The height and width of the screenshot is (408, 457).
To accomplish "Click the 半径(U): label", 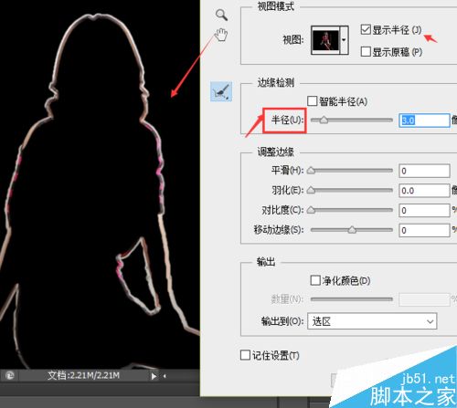I will (x=287, y=120).
